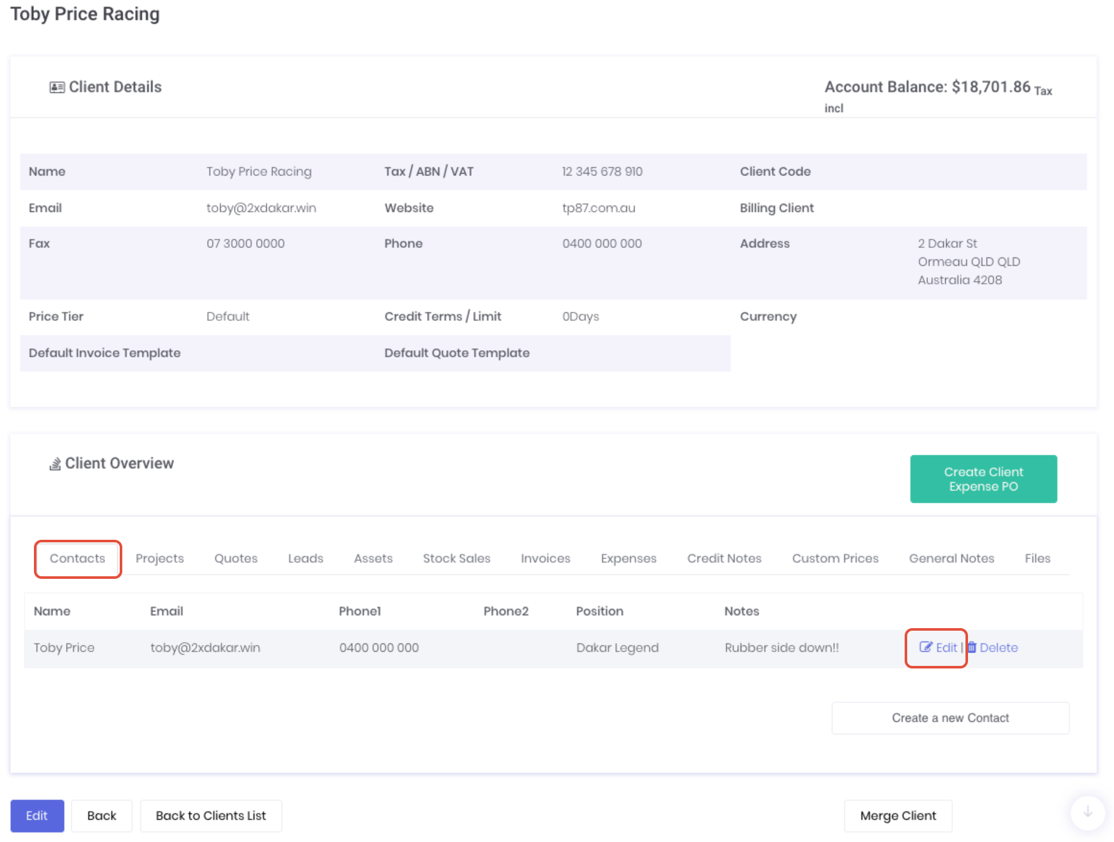Click client phone 0400 000 000 in details
This screenshot has width=1114, height=842.
[602, 243]
